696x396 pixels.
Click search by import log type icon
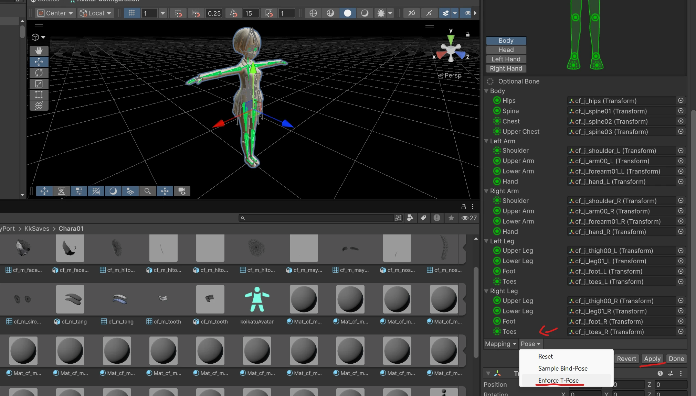pyautogui.click(x=437, y=218)
